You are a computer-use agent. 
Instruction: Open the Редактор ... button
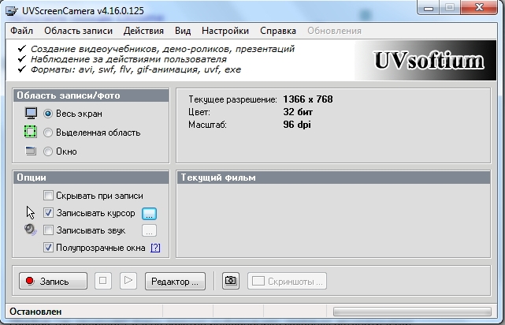point(175,282)
